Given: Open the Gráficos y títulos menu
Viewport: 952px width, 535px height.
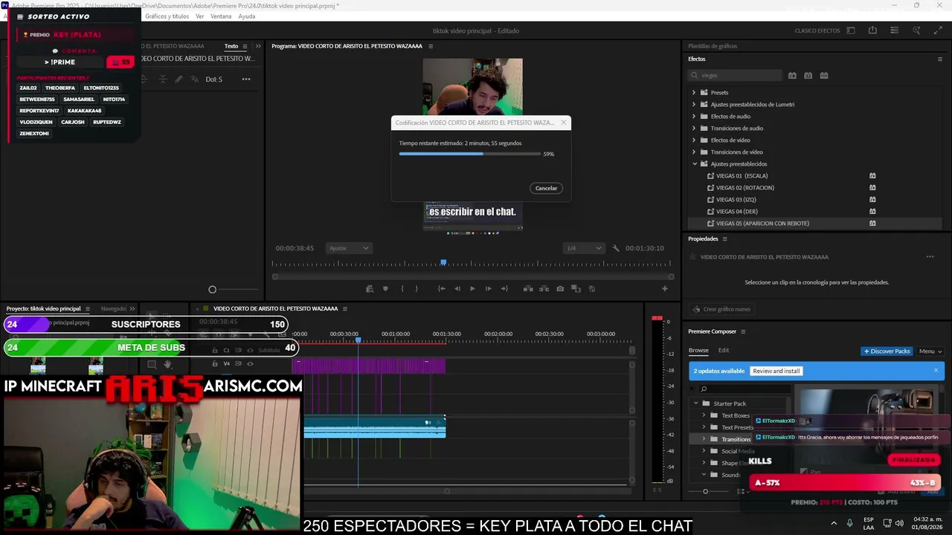Looking at the screenshot, I should pyautogui.click(x=167, y=16).
